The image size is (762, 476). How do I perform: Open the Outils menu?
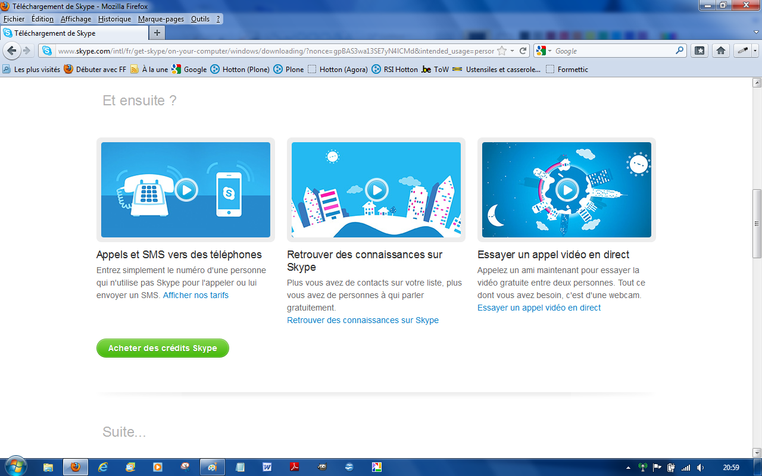click(200, 19)
